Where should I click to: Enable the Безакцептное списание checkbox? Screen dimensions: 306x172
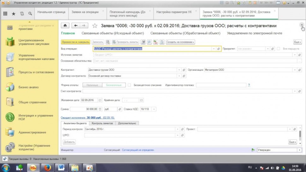point(129,85)
